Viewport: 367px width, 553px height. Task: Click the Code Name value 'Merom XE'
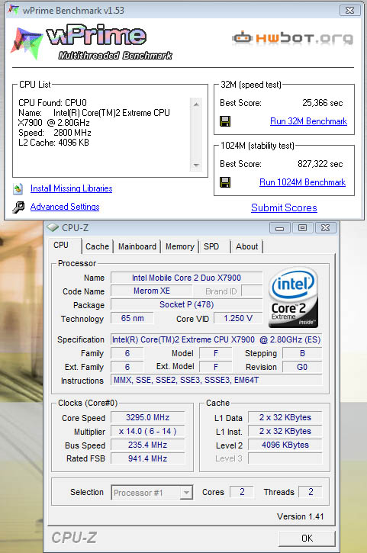click(x=152, y=291)
